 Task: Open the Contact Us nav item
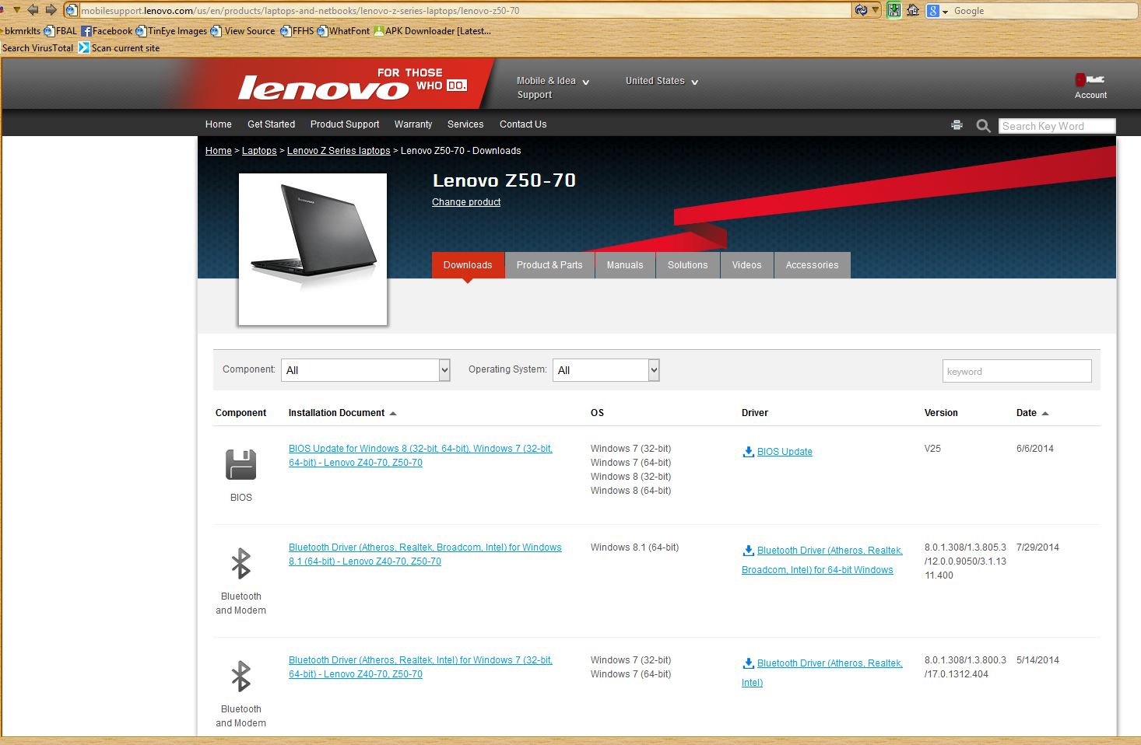pyautogui.click(x=523, y=124)
